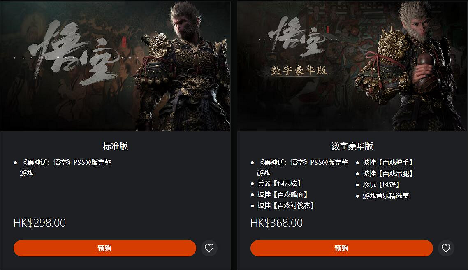This screenshot has height=270, width=468.
Task: Click the 游戏音乐精选集 list entry
Action: pos(386,196)
